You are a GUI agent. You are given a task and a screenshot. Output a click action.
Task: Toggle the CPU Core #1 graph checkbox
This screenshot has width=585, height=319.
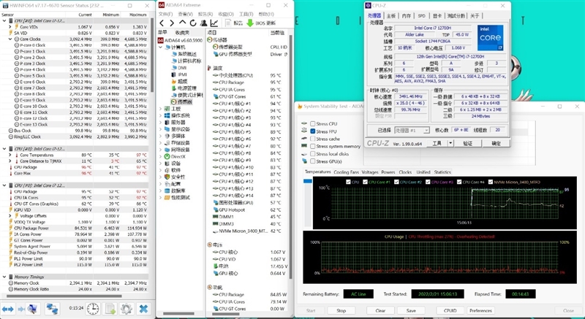tap(364, 182)
